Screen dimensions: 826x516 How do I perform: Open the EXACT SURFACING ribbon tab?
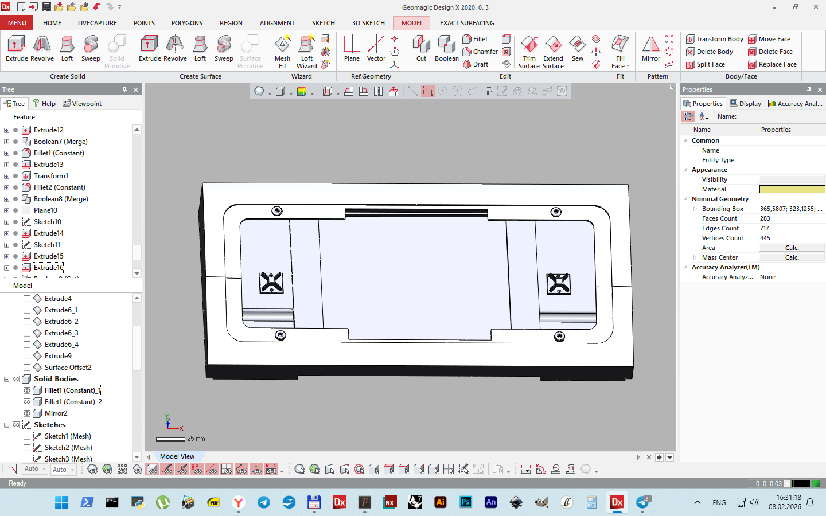click(x=467, y=23)
